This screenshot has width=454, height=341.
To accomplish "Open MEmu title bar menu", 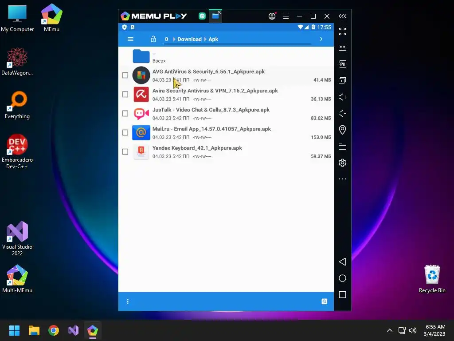I will [x=286, y=16].
